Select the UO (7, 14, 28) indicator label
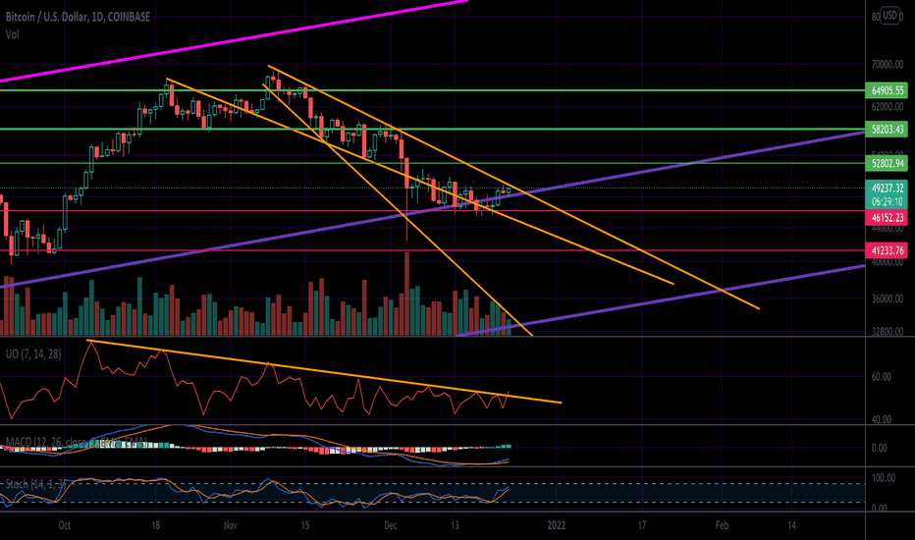Viewport: 915px width, 540px height. click(33, 353)
